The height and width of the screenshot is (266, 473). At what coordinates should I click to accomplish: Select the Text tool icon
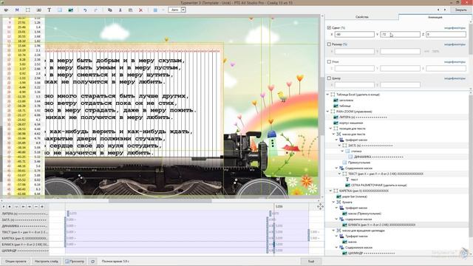pyautogui.click(x=50, y=10)
